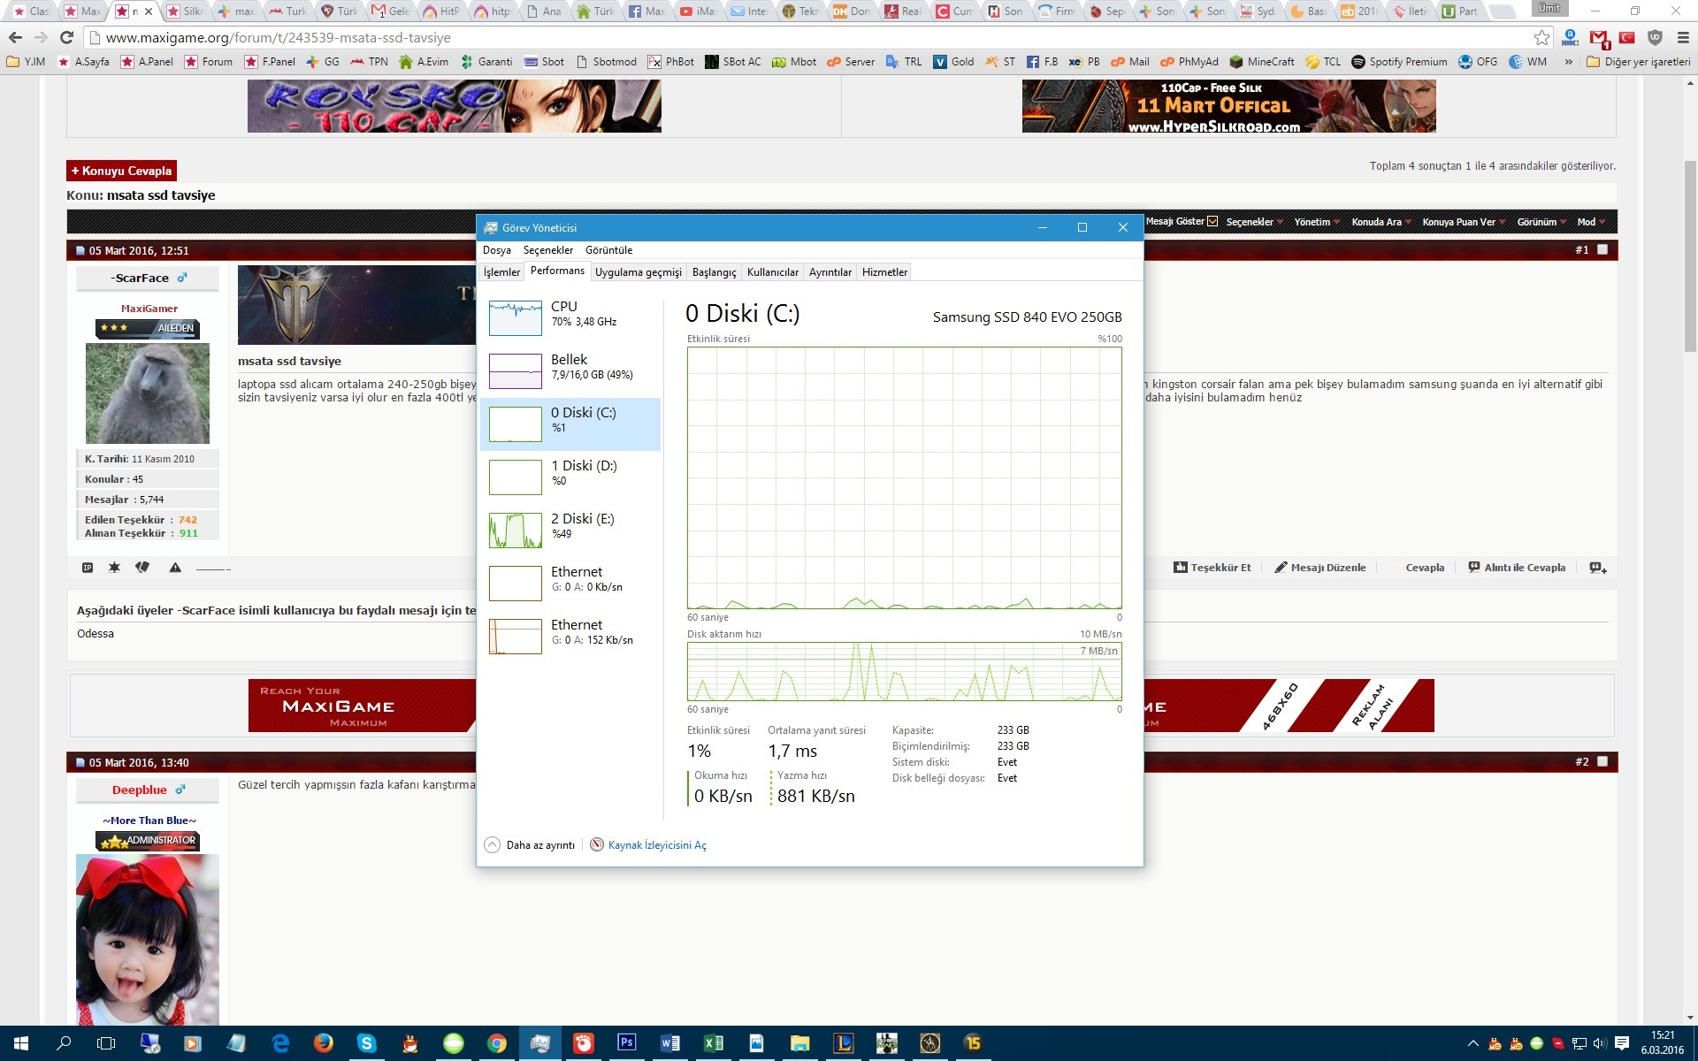Open the -ScarFace username link
The width and height of the screenshot is (1698, 1061).
tap(140, 278)
